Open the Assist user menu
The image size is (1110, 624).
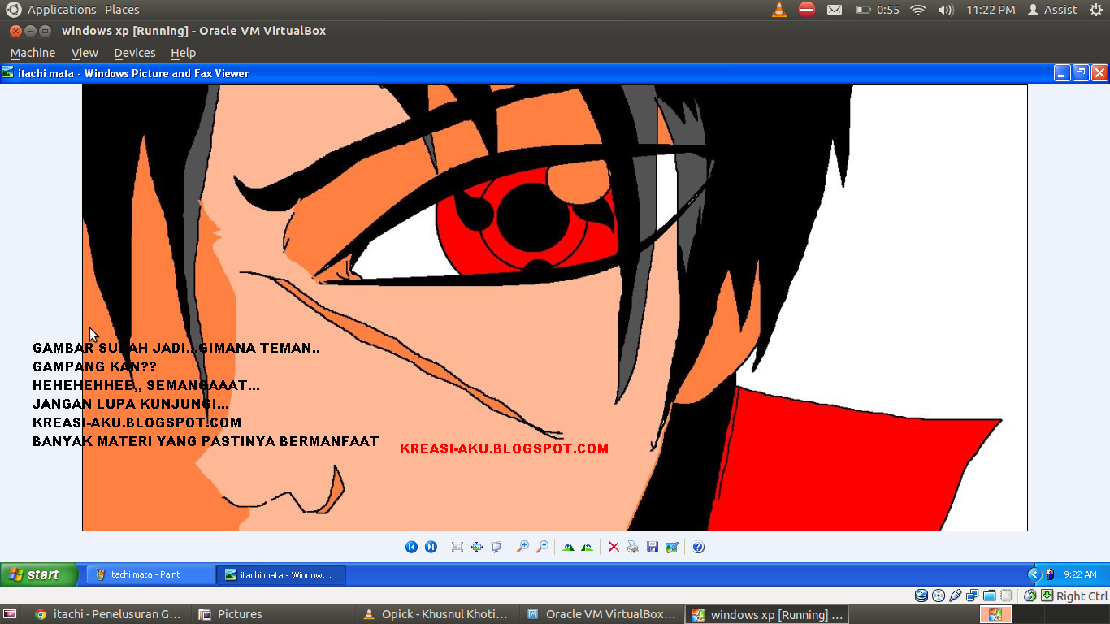tap(1053, 10)
